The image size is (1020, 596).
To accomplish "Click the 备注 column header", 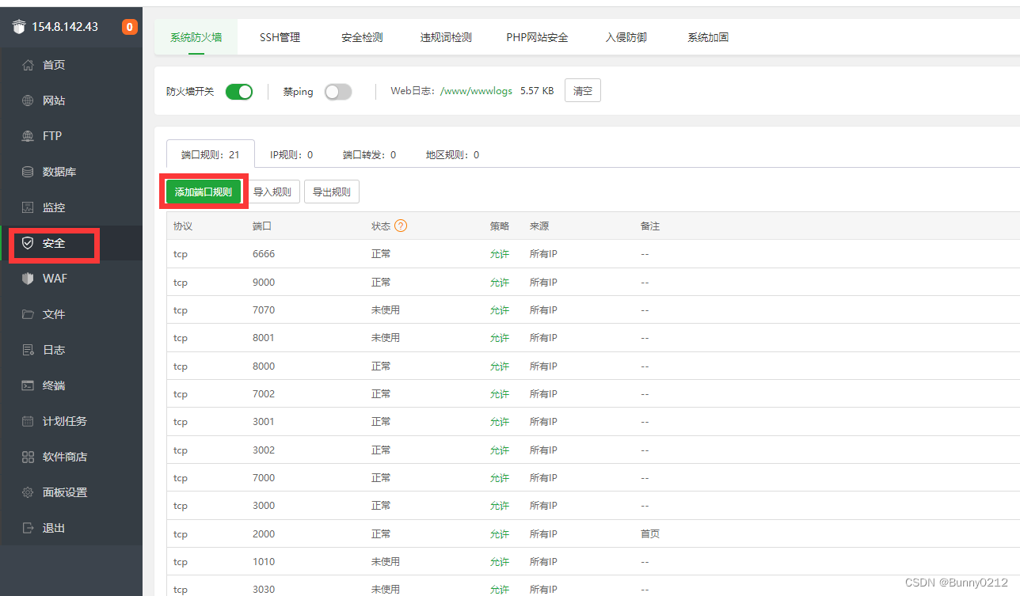I will pos(650,226).
